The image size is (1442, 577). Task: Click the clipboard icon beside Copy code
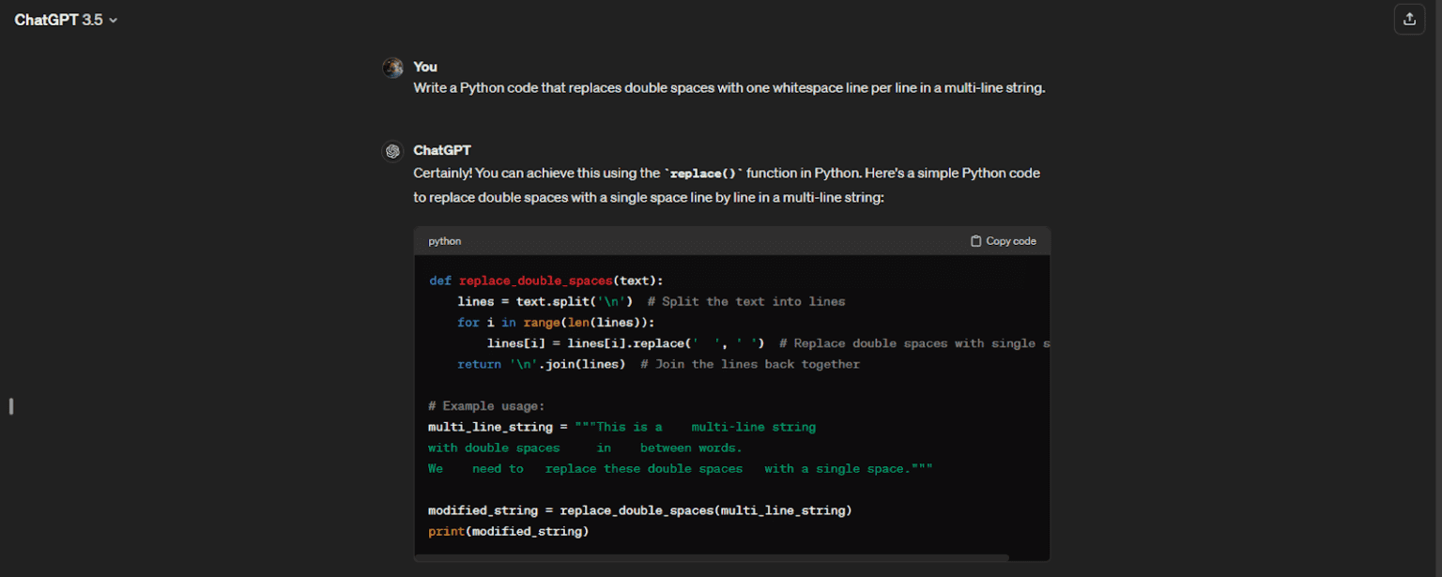click(x=975, y=241)
